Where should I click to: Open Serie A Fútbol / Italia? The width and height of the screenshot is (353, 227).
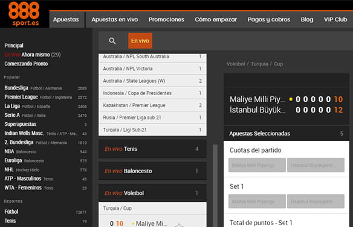point(45,115)
